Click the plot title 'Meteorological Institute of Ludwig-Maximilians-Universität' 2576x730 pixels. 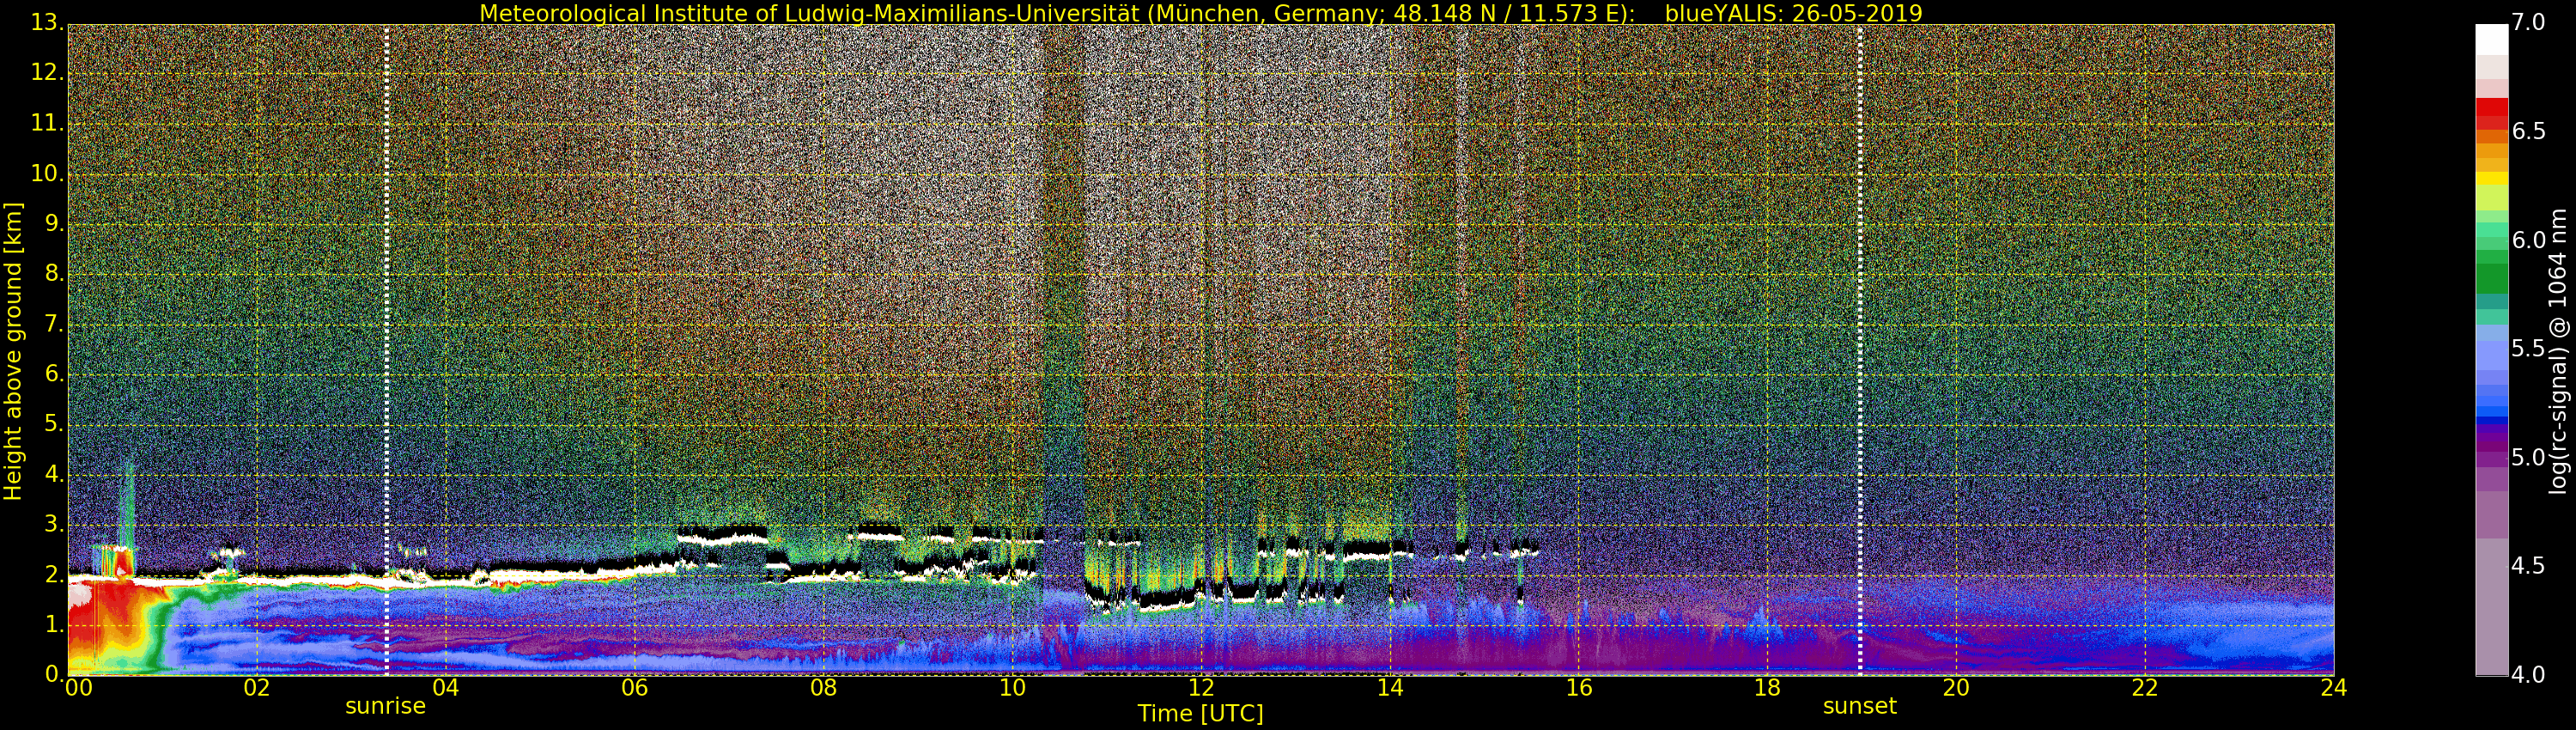tap(810, 13)
